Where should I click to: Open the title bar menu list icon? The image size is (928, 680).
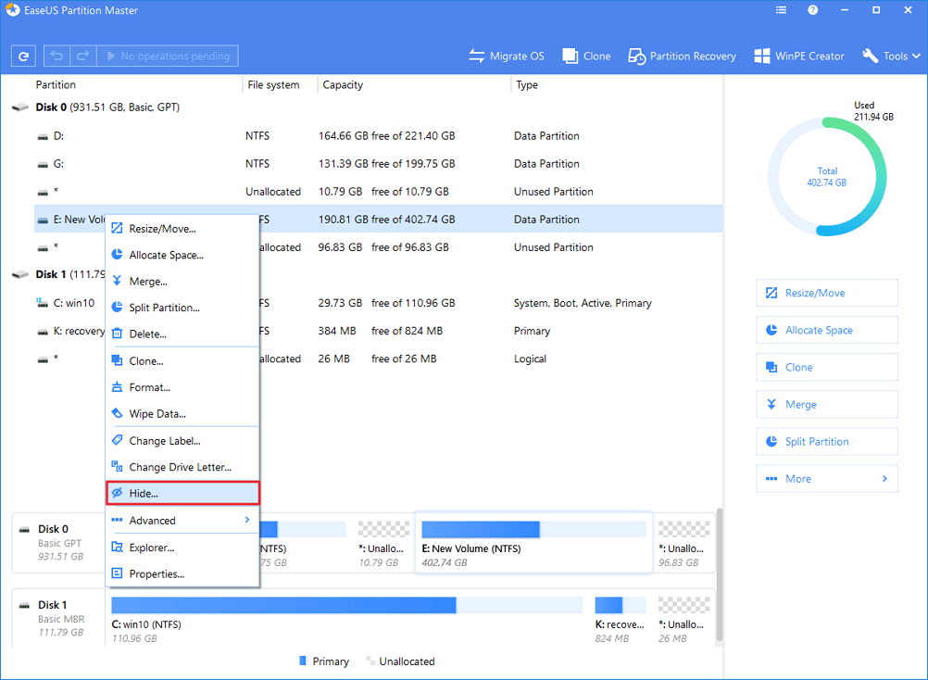click(782, 10)
